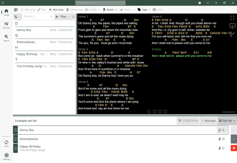Select Happy Birthday in the song list
The width and height of the screenshot is (237, 163).
44,54
